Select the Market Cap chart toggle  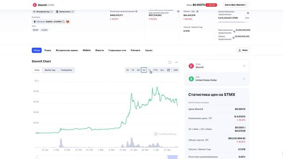(x=50, y=70)
